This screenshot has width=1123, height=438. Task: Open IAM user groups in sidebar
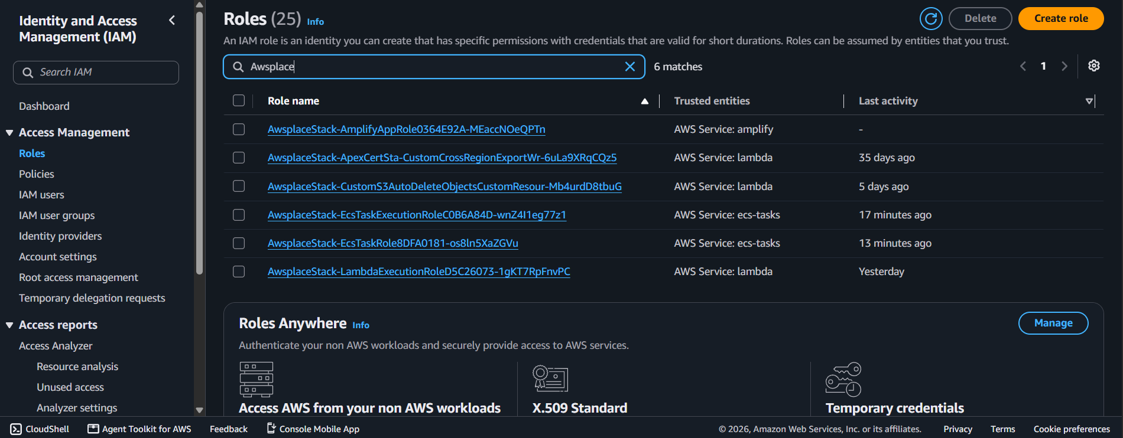(57, 215)
